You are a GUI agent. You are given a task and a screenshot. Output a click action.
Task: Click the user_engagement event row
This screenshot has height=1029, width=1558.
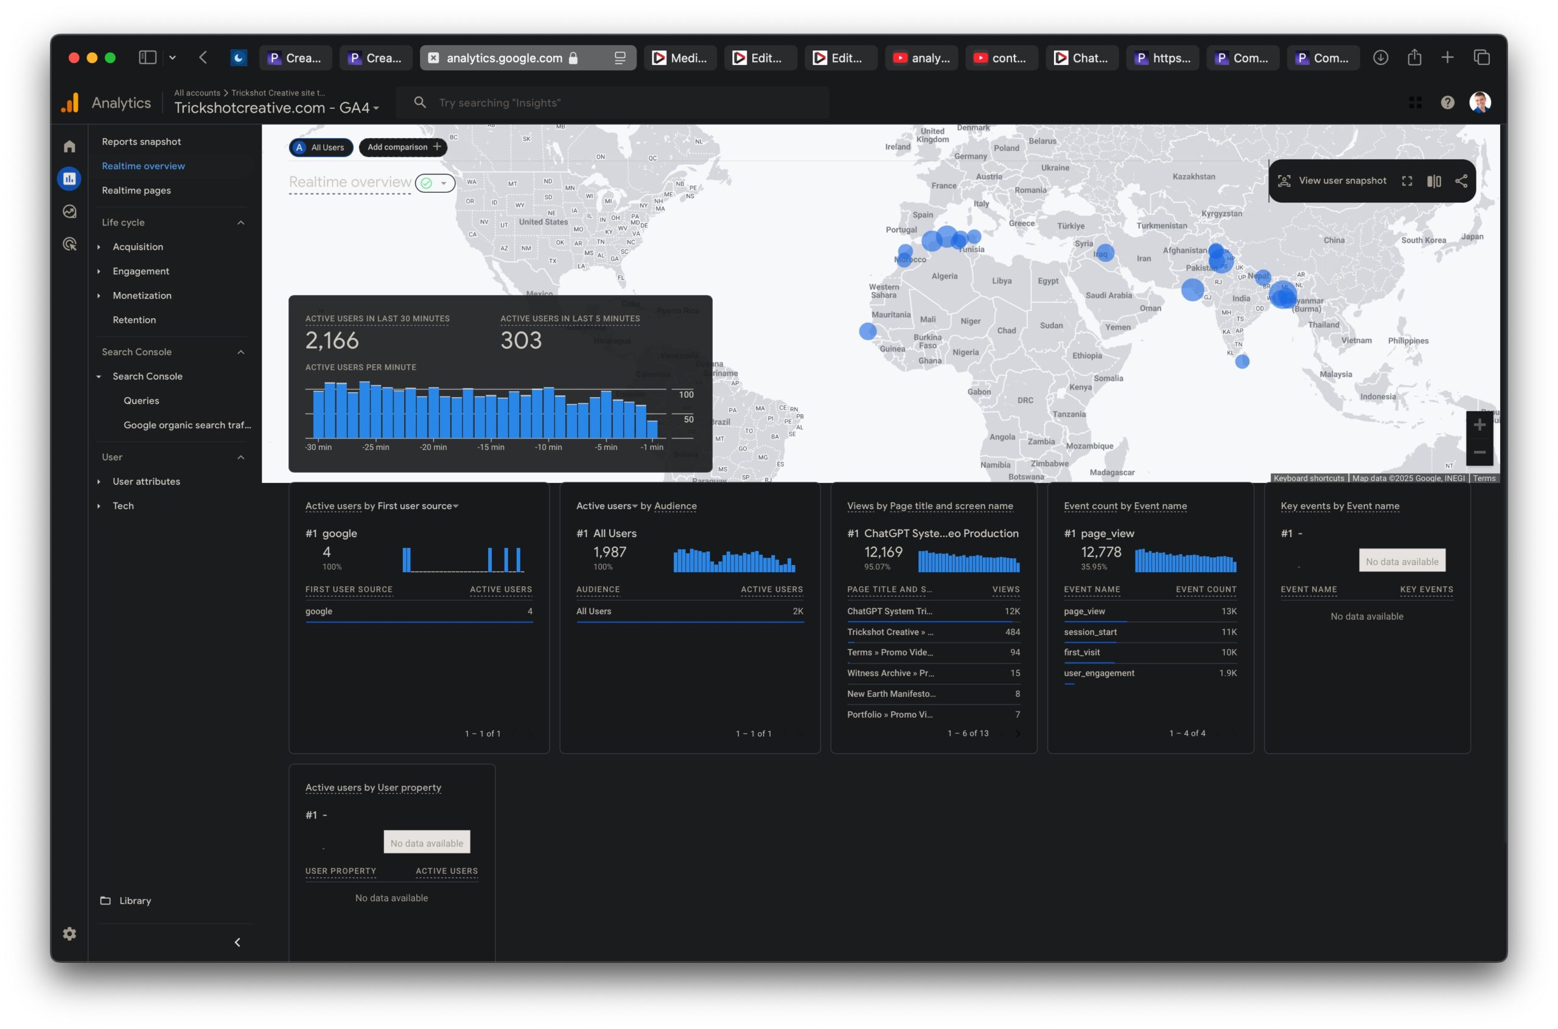point(1150,673)
